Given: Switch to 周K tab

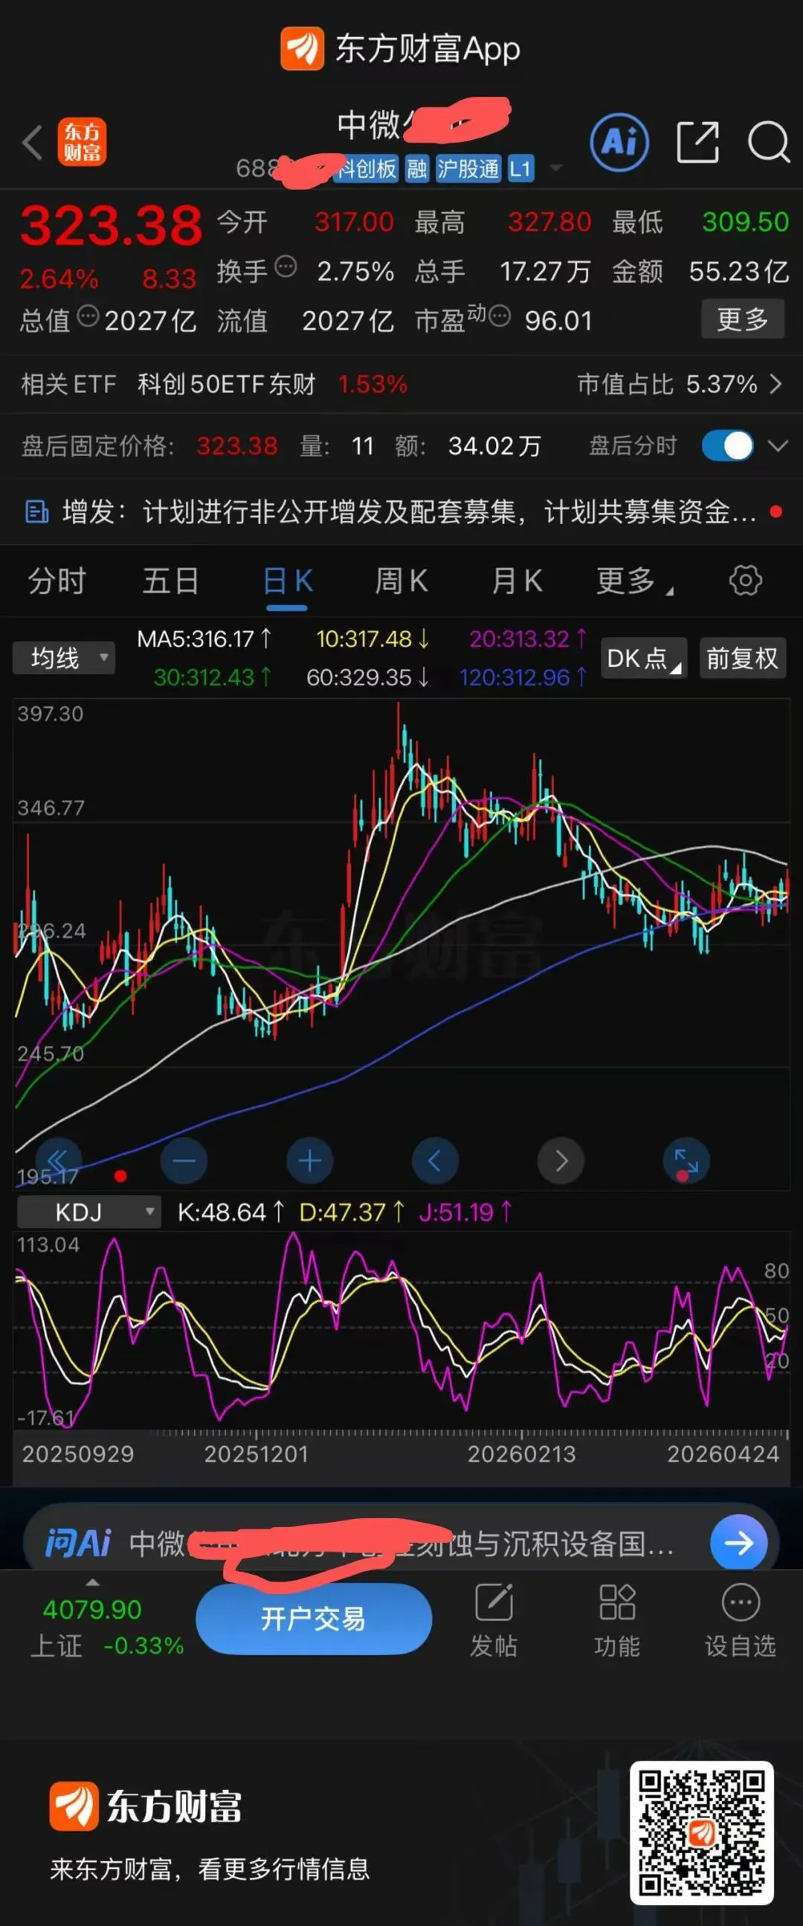Looking at the screenshot, I should pos(401,580).
